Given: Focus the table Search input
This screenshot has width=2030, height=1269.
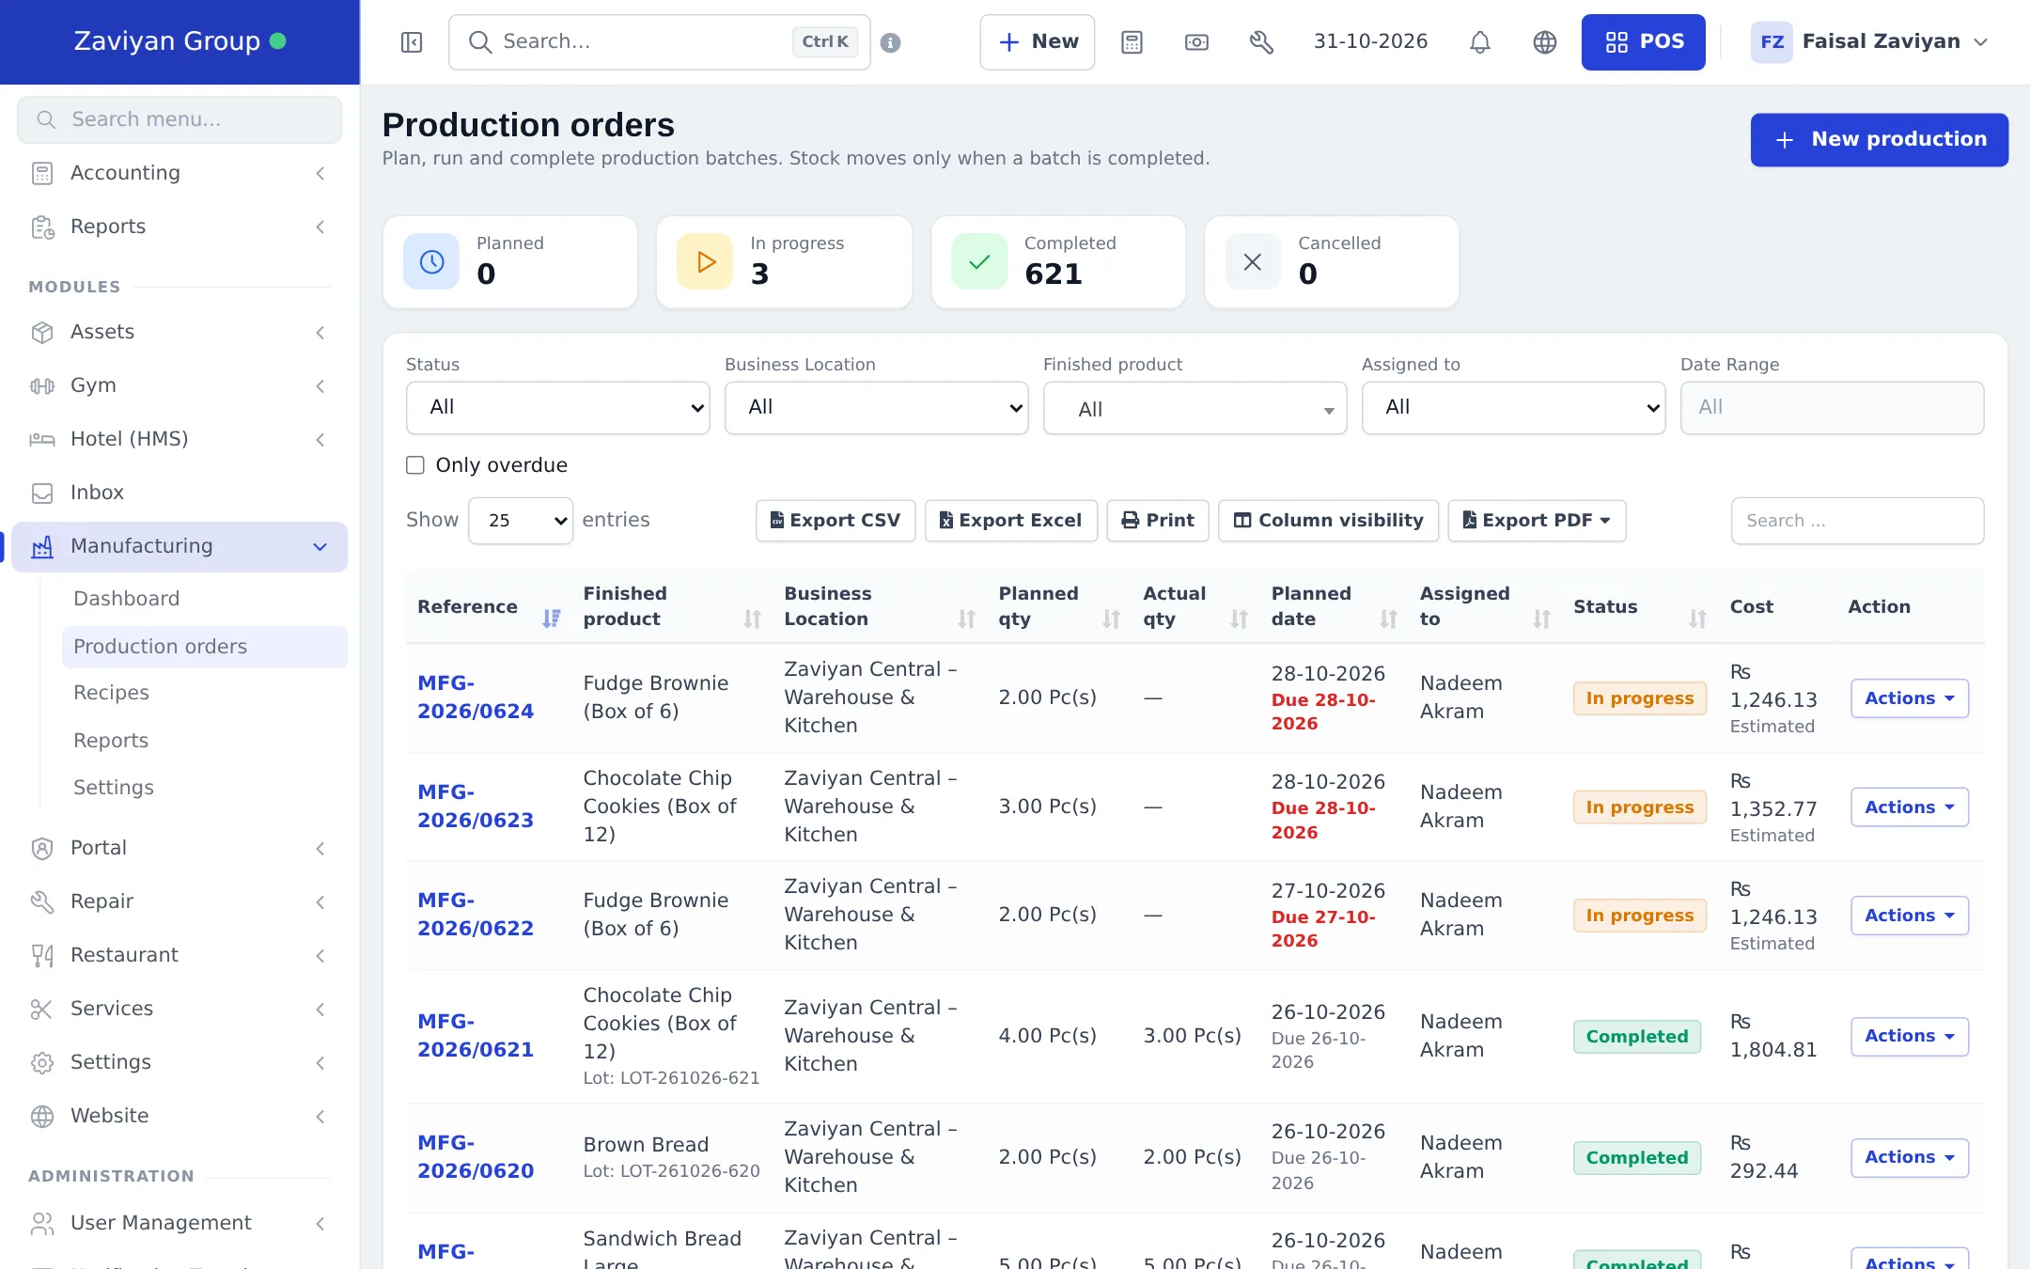Looking at the screenshot, I should click(1857, 520).
